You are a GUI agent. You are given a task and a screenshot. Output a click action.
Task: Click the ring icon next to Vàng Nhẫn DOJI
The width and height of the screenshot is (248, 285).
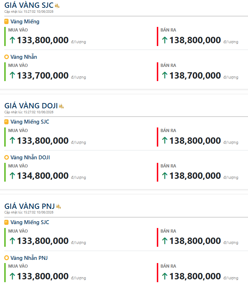point(6,158)
